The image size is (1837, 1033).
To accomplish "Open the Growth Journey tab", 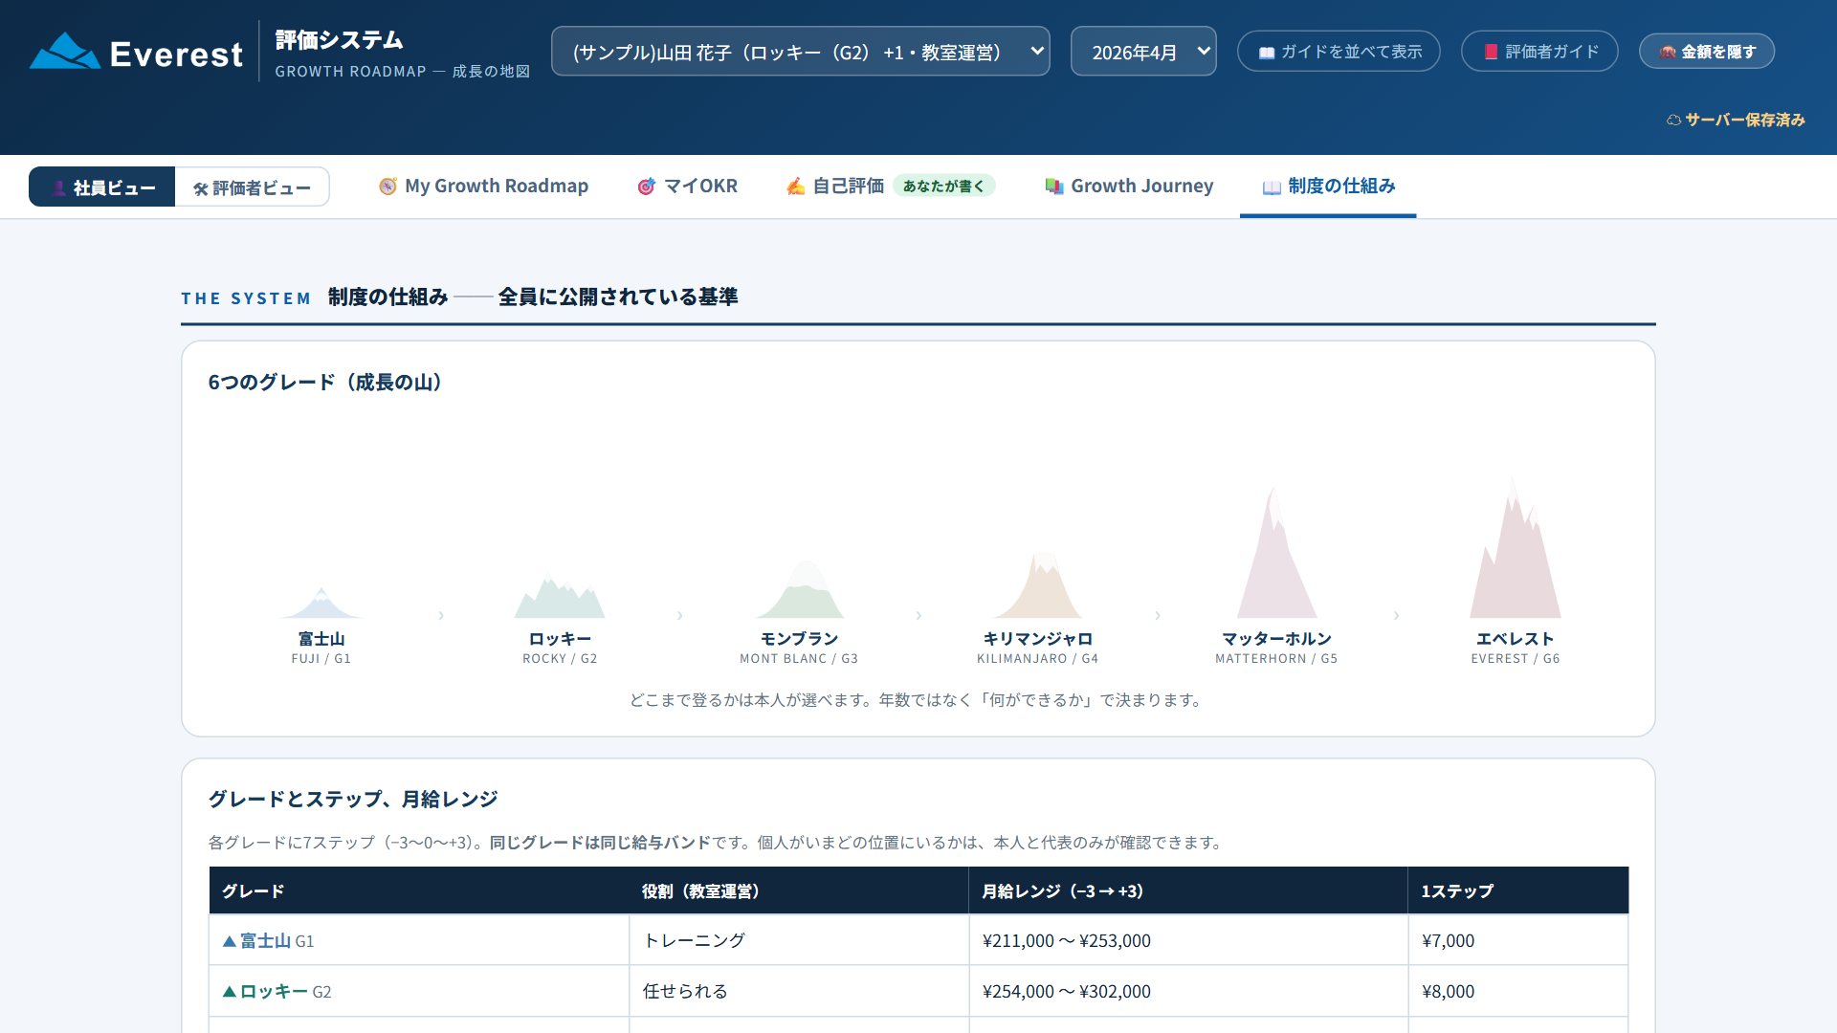I will pos(1129,186).
